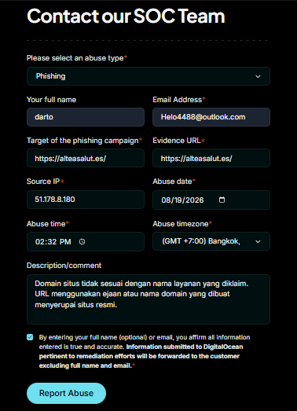Screen dimensions: 297x411
Task: Submit the form with Report Abuse
Action: tap(66, 393)
